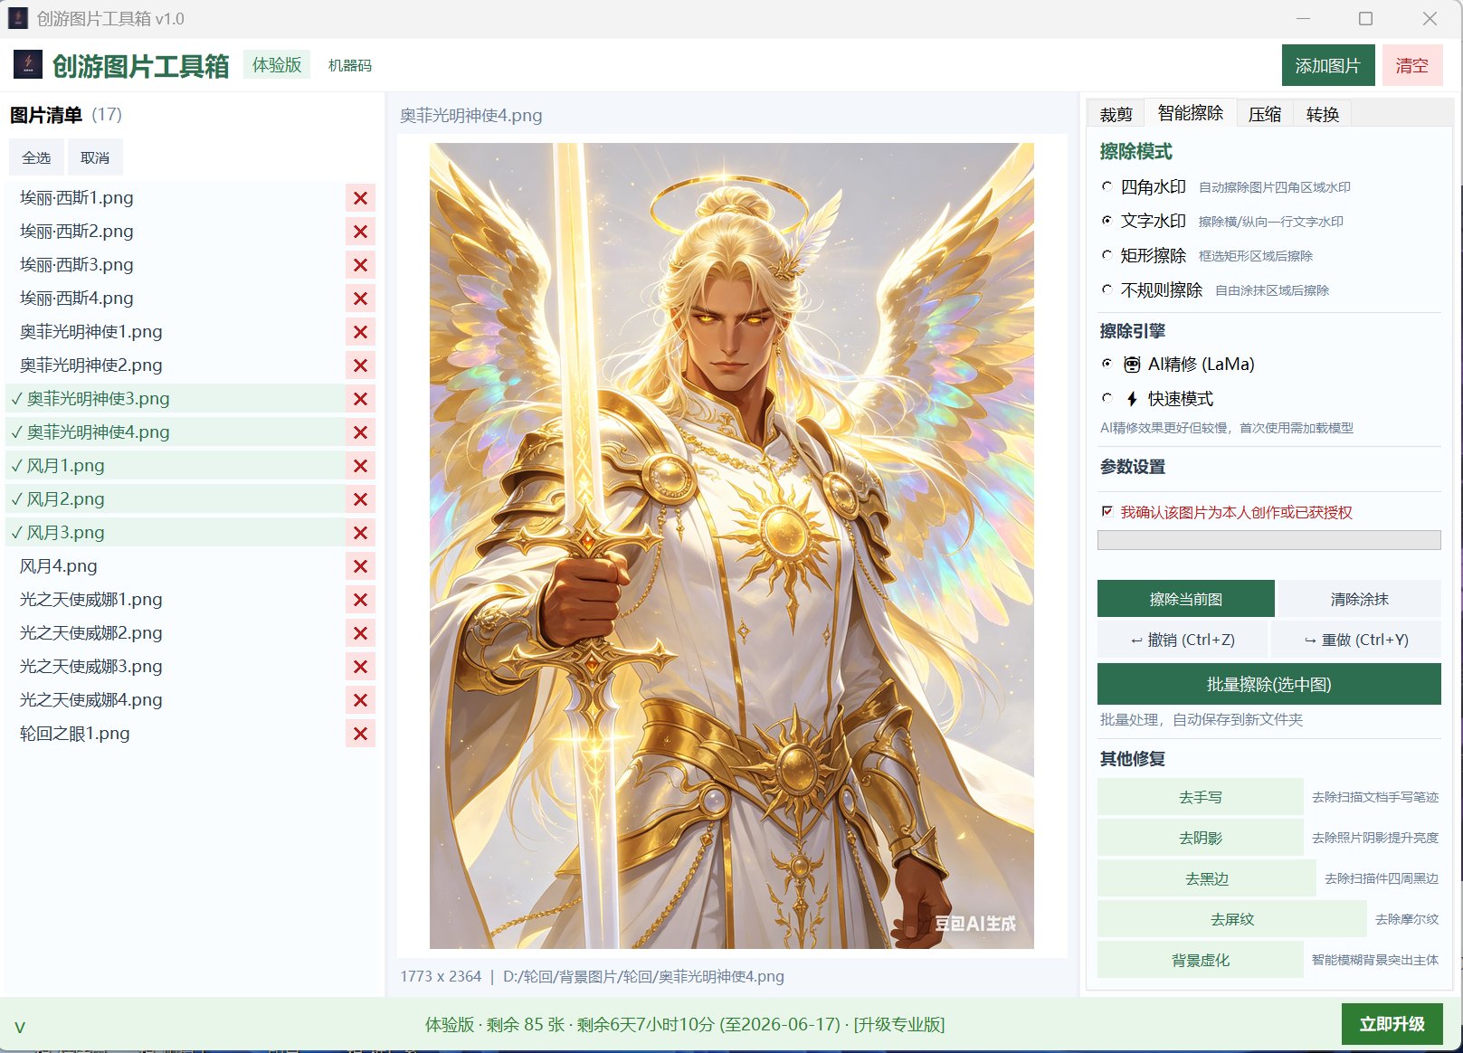Select 风月4.png in the image list
Image resolution: width=1463 pixels, height=1053 pixels.
pyautogui.click(x=176, y=566)
